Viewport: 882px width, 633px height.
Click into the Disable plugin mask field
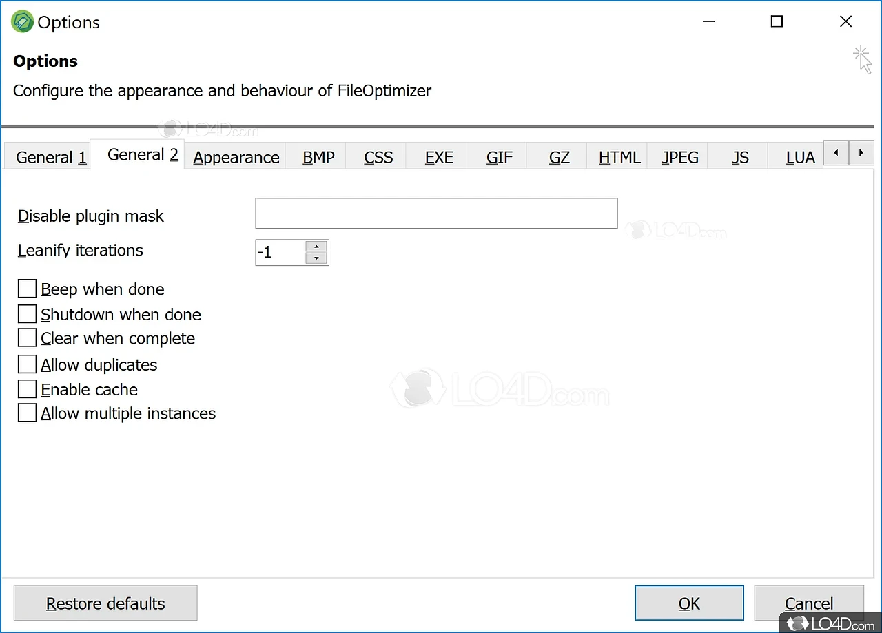coord(435,214)
